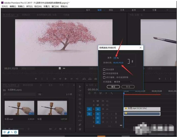Tick the 波纹编辑 checkbox
This screenshot has height=137, width=177.
click(104, 78)
